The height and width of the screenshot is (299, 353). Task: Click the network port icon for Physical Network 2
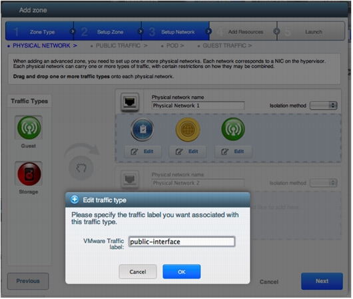[130, 180]
